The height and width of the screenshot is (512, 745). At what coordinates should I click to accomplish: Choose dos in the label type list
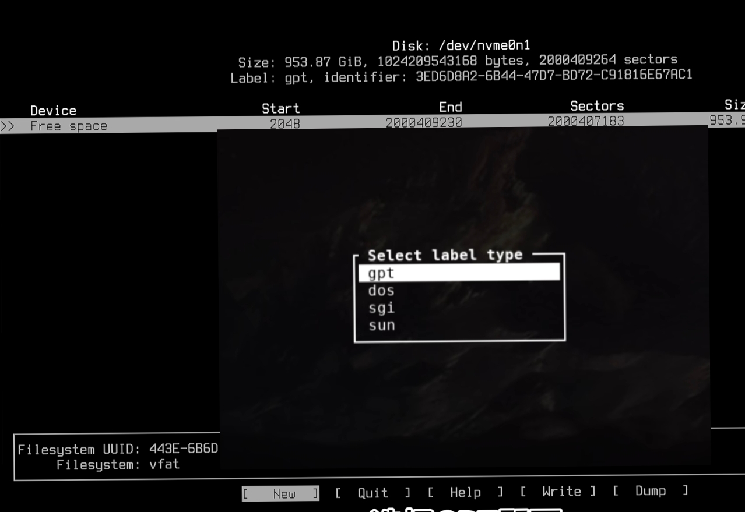click(x=382, y=290)
